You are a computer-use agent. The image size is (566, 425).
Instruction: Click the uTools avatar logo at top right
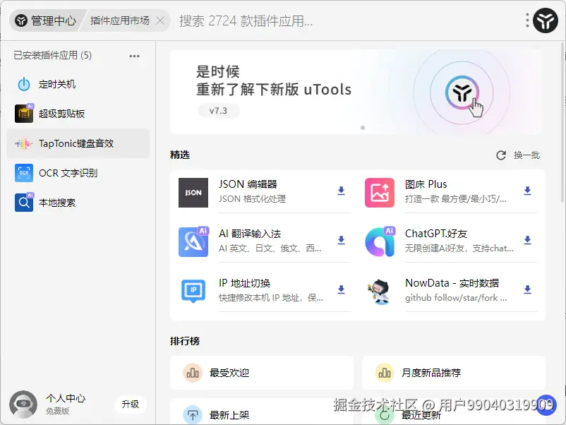[x=546, y=20]
